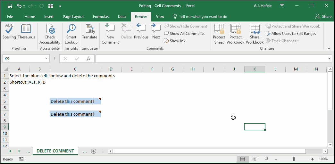Screen dimensions: 335x164
Task: Open the undo history dropdown arrow
Action: 24,6
